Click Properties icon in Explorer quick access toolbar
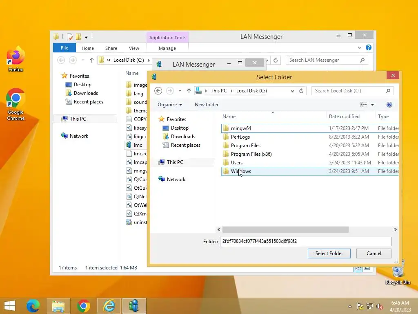 click(70, 37)
